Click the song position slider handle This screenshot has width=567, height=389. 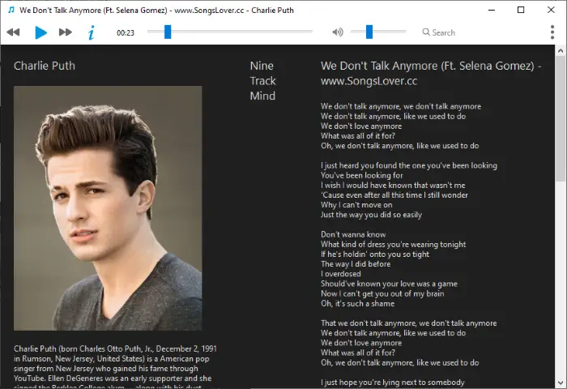pyautogui.click(x=168, y=32)
